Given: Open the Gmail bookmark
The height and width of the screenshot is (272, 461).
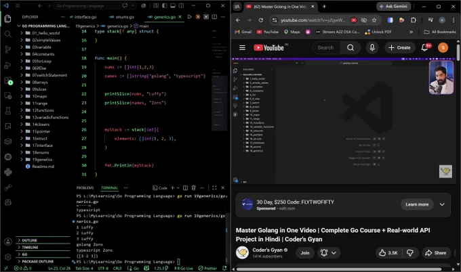Looking at the screenshot, I should pyautogui.click(x=243, y=32).
